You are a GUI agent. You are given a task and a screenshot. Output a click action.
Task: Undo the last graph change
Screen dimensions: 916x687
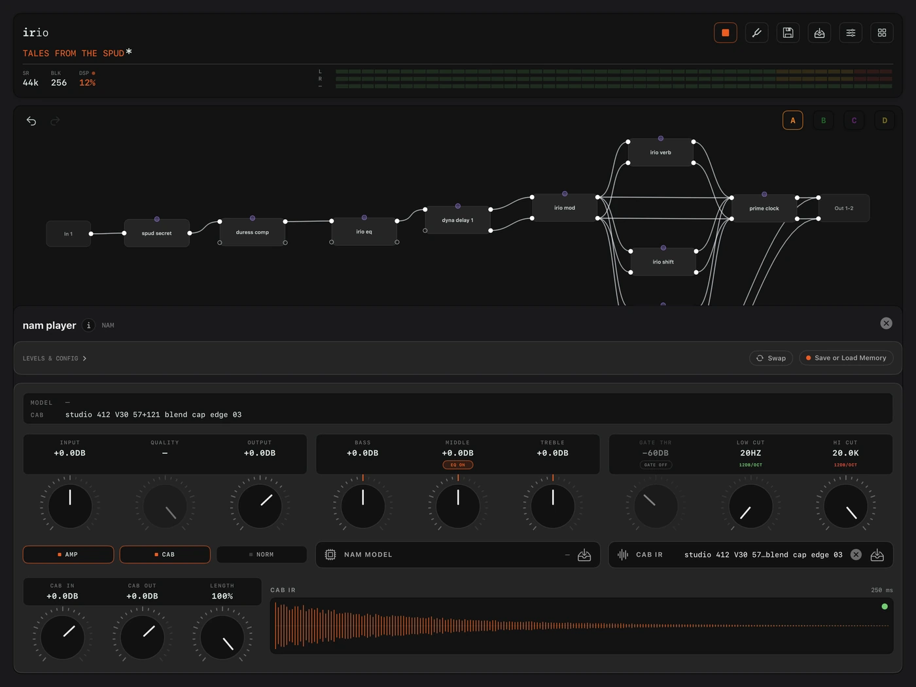pyautogui.click(x=31, y=121)
